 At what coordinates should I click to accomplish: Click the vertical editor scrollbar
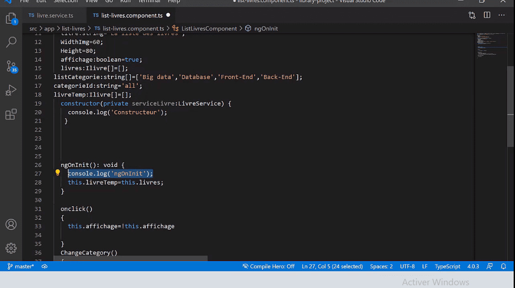tap(510, 107)
